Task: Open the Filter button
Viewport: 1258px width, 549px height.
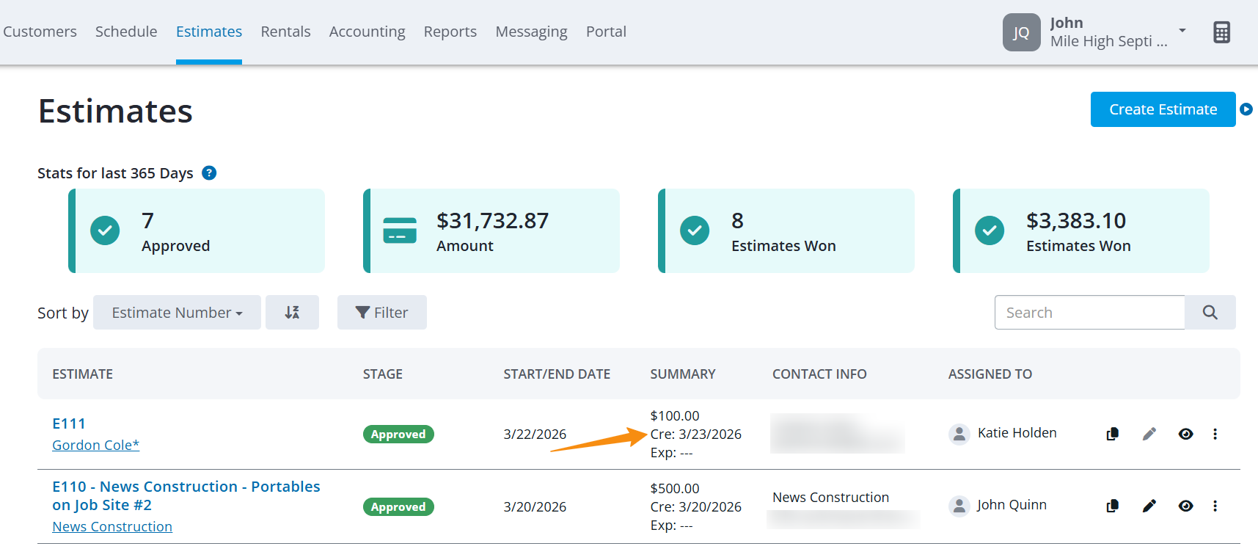Action: (382, 313)
